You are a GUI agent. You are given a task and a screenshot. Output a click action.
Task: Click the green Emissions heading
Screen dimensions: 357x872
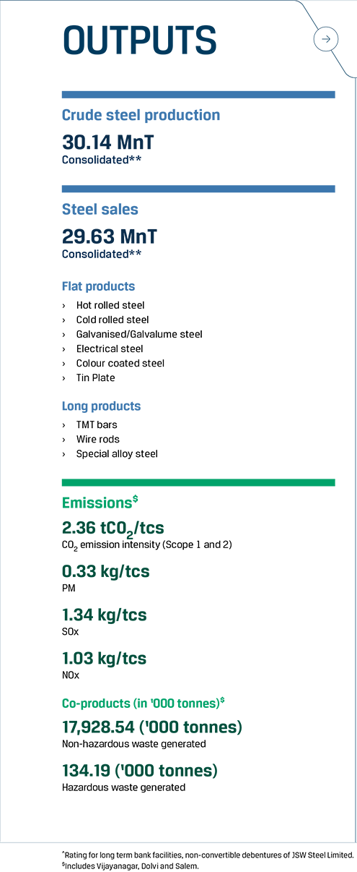pyautogui.click(x=100, y=503)
